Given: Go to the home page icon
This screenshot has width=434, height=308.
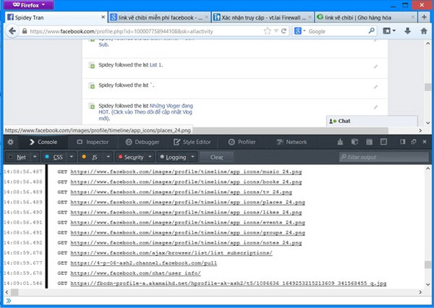Looking at the screenshot, I should (424, 31).
